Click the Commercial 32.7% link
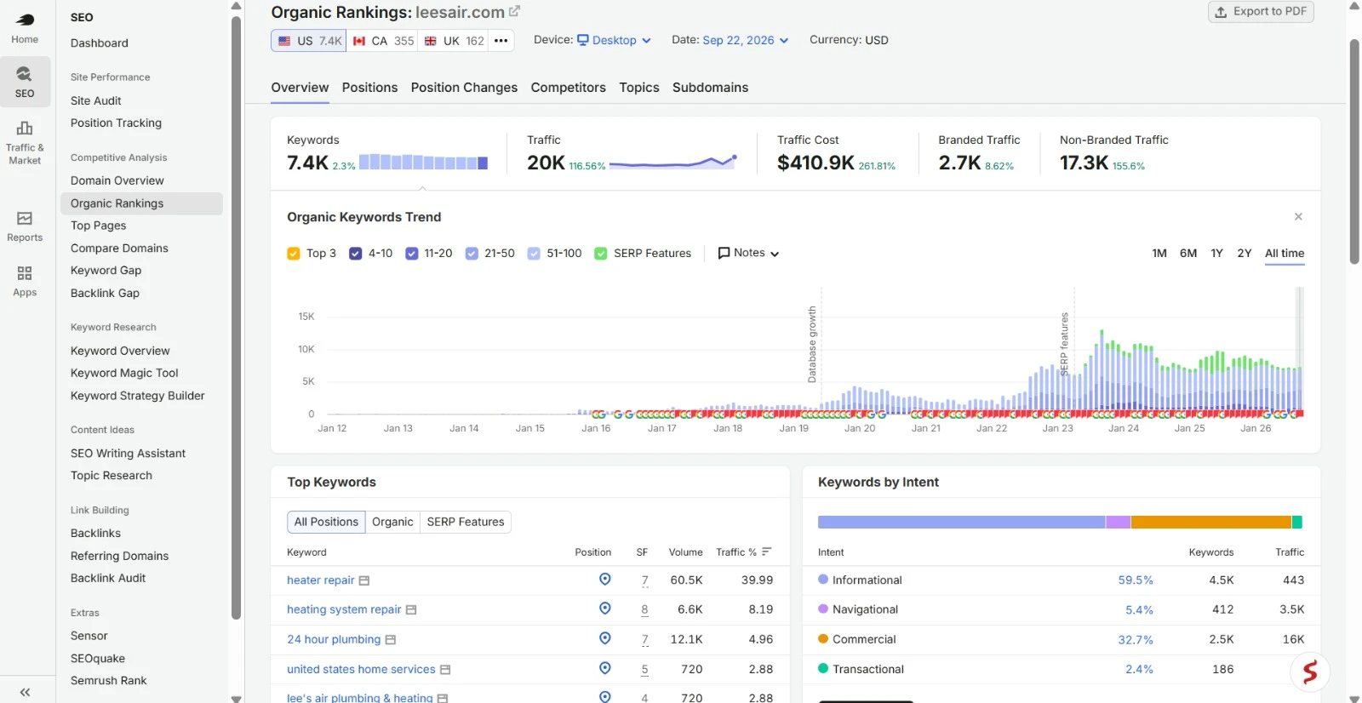The width and height of the screenshot is (1362, 703). [x=1136, y=640]
